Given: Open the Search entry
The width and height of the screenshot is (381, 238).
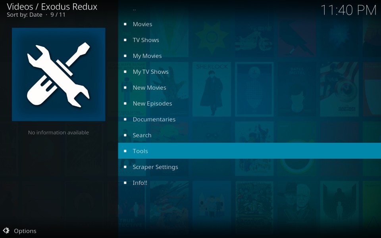Looking at the screenshot, I should (249, 135).
